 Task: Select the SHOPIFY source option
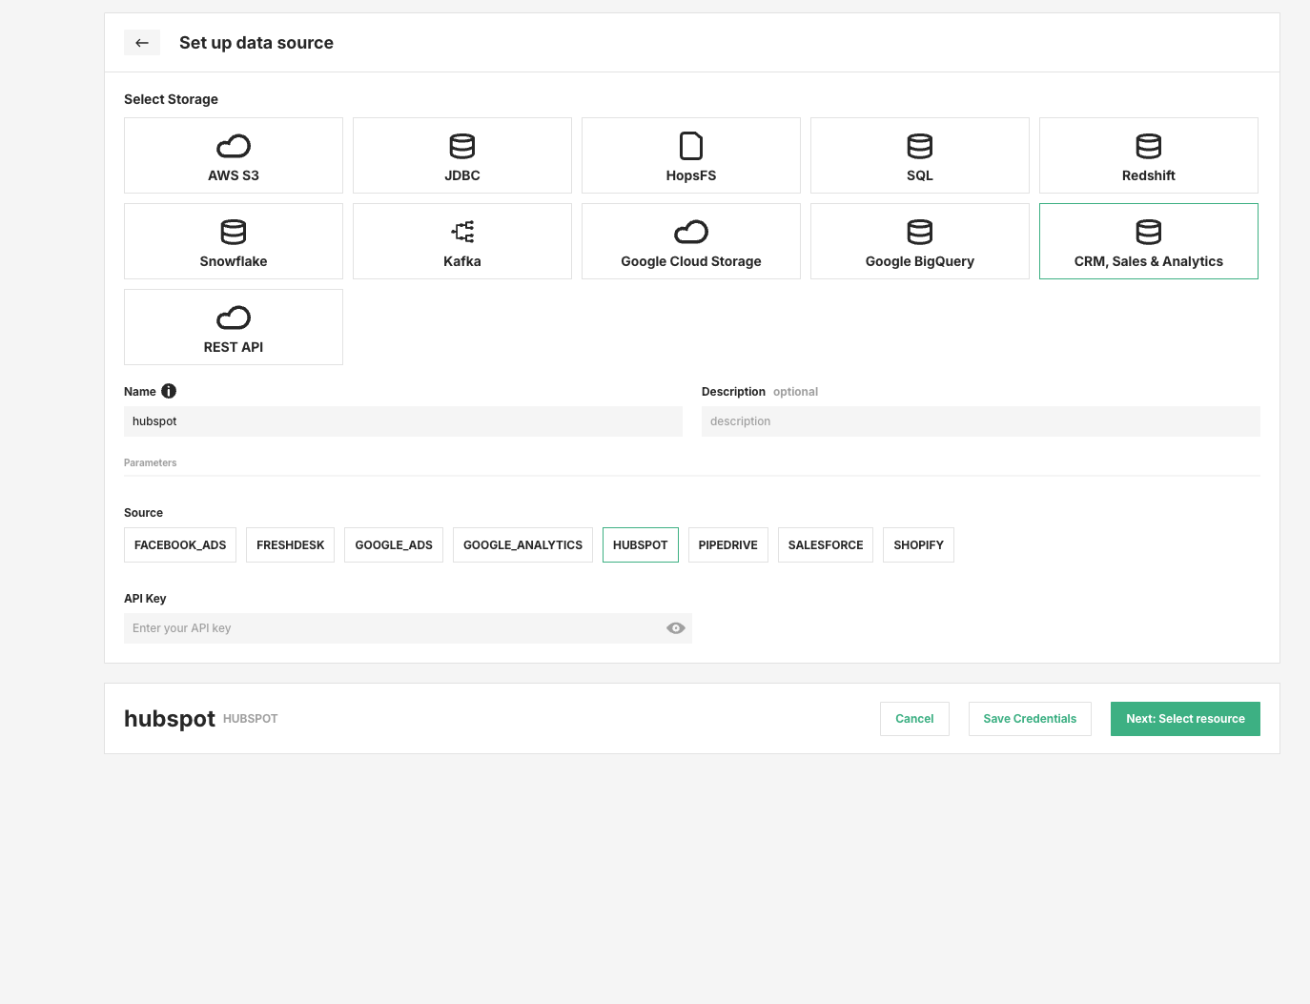click(x=917, y=544)
